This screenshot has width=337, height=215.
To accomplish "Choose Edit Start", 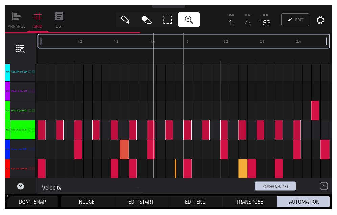I will point(141,202).
